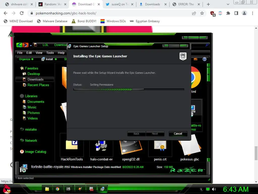The height and width of the screenshot is (194, 258).
Task: Open the Egyptian Embassy bookmark
Action: click(145, 21)
